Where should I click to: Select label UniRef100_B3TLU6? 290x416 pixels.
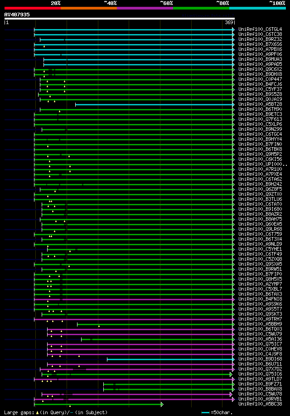[x=260, y=199]
